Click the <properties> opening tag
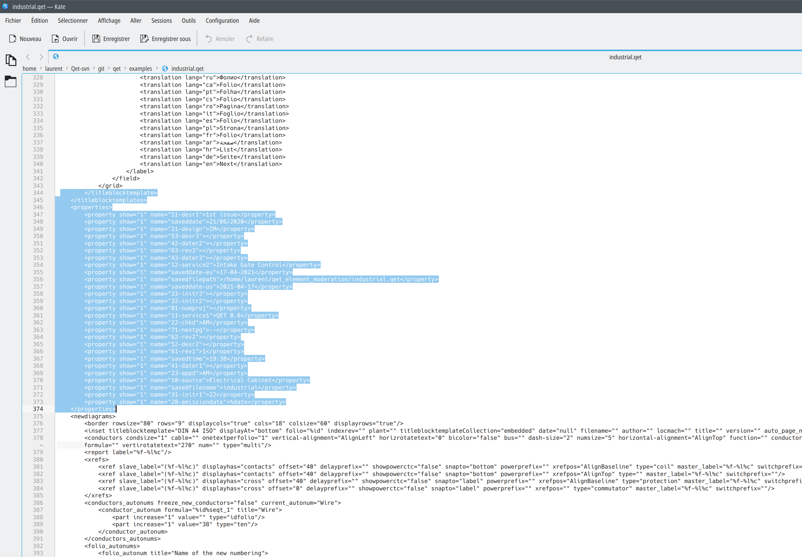Screen dimensions: 802x557 (91, 207)
